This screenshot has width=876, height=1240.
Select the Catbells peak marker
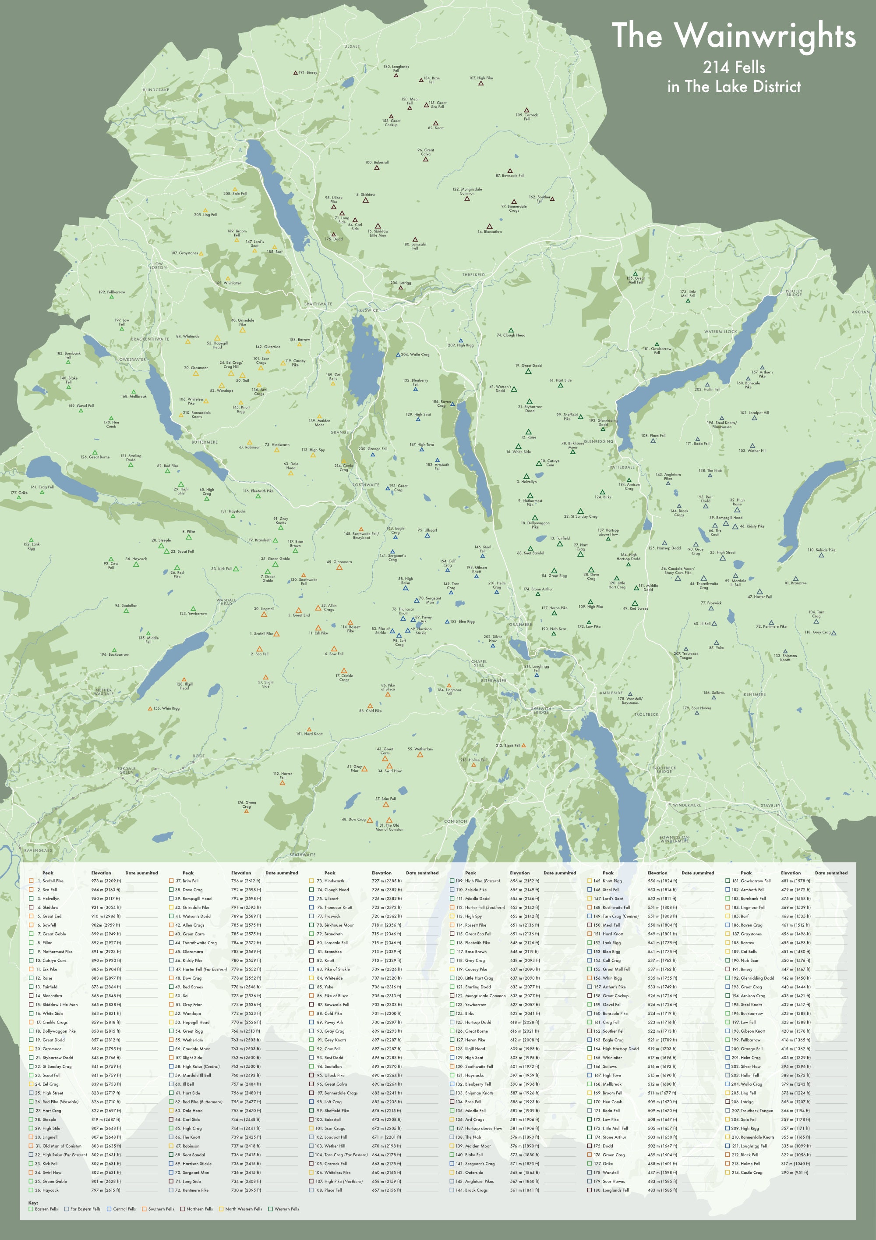coord(333,384)
